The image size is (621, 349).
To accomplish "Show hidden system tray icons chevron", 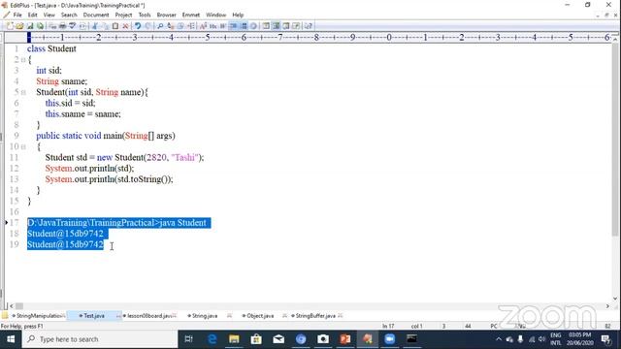I will (x=499, y=339).
